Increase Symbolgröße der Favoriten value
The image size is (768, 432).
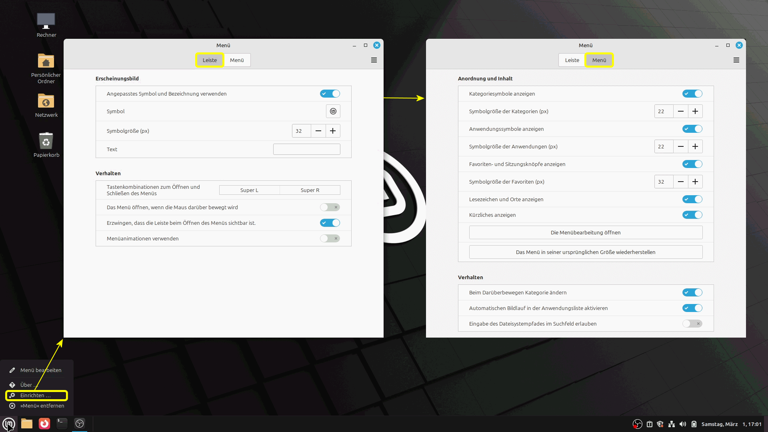(x=695, y=182)
